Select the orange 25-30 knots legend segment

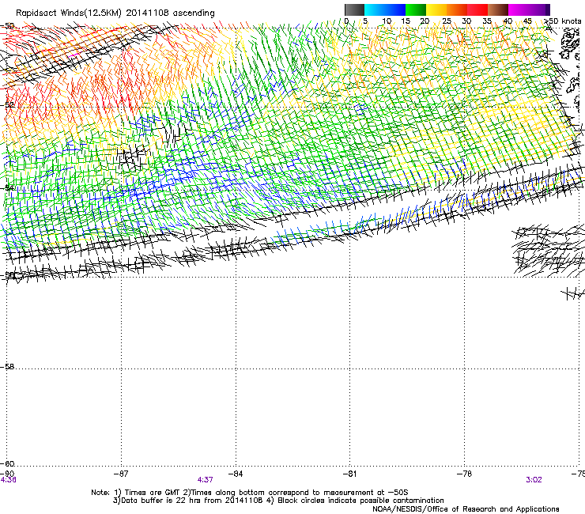pos(457,9)
